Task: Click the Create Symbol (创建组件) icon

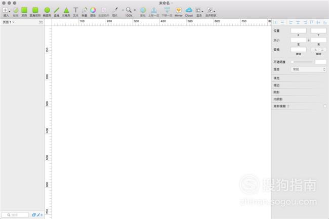Action: tap(104, 10)
